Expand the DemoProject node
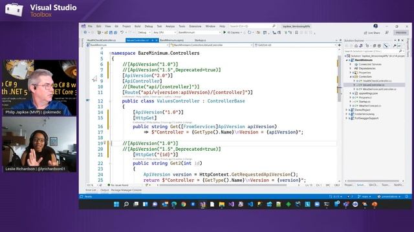Image resolution: width=414 pixels, height=232 pixels. (x=347, y=110)
